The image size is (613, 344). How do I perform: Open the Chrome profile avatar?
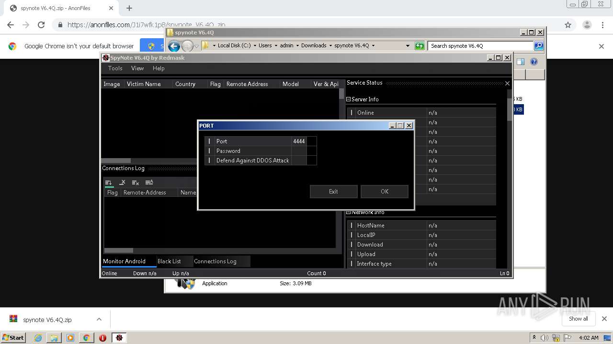tap(587, 25)
